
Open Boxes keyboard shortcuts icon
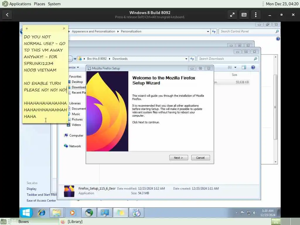[x=244, y=15]
